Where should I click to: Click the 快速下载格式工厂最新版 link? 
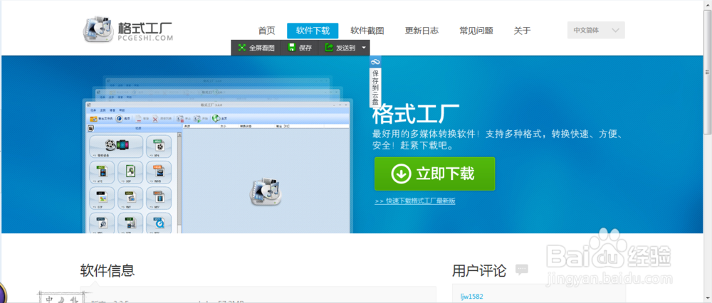[415, 201]
